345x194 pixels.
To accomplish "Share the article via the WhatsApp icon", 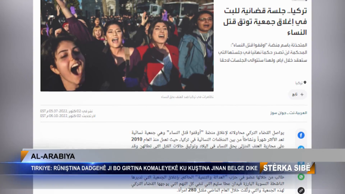I will [301, 177].
